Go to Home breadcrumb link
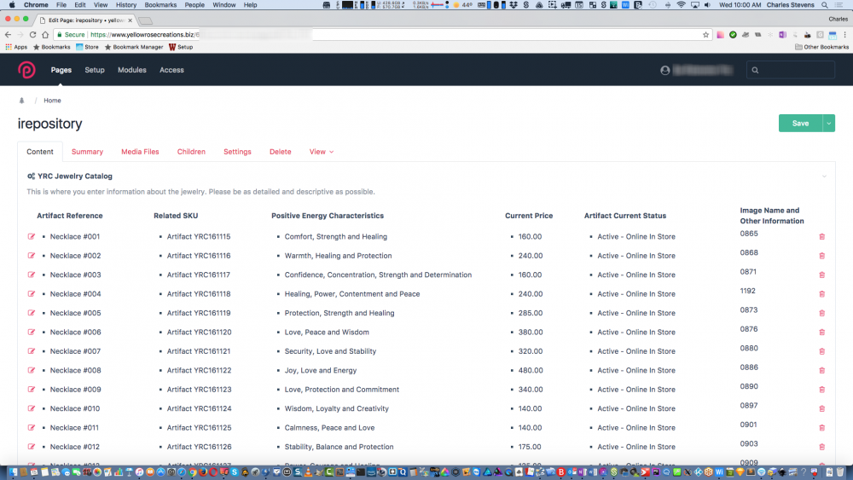The width and height of the screenshot is (853, 480). (x=52, y=101)
